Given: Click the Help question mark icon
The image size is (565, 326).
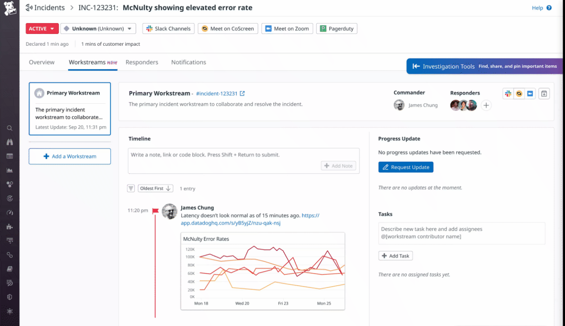Looking at the screenshot, I should (x=549, y=8).
